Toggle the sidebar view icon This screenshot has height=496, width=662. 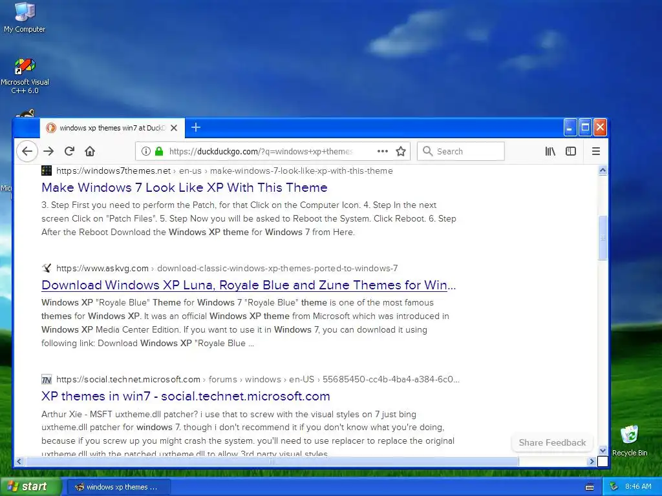tap(571, 151)
